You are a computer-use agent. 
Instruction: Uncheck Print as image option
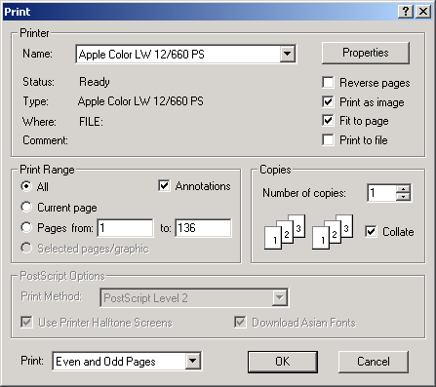click(x=328, y=102)
